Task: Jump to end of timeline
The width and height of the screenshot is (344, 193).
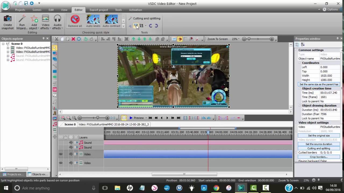Action: (178, 118)
